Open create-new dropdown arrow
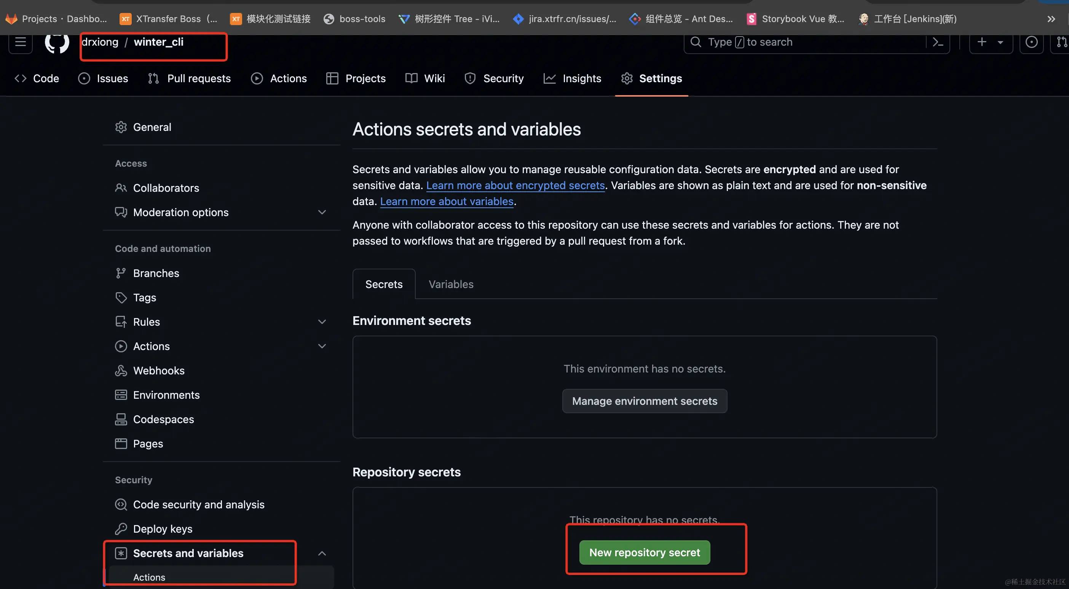The height and width of the screenshot is (589, 1069). [x=1000, y=42]
